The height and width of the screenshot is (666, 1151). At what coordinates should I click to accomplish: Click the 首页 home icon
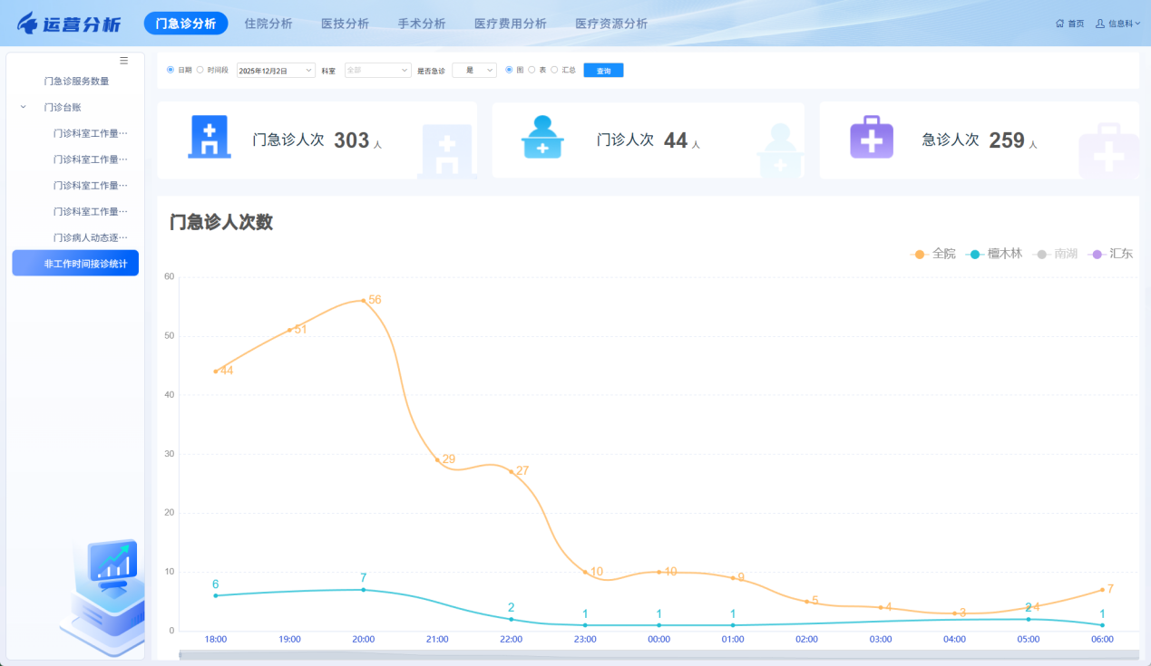tap(1059, 24)
